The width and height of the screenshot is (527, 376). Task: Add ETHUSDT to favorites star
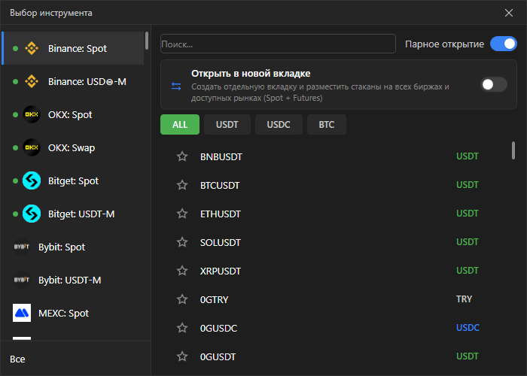pos(182,214)
